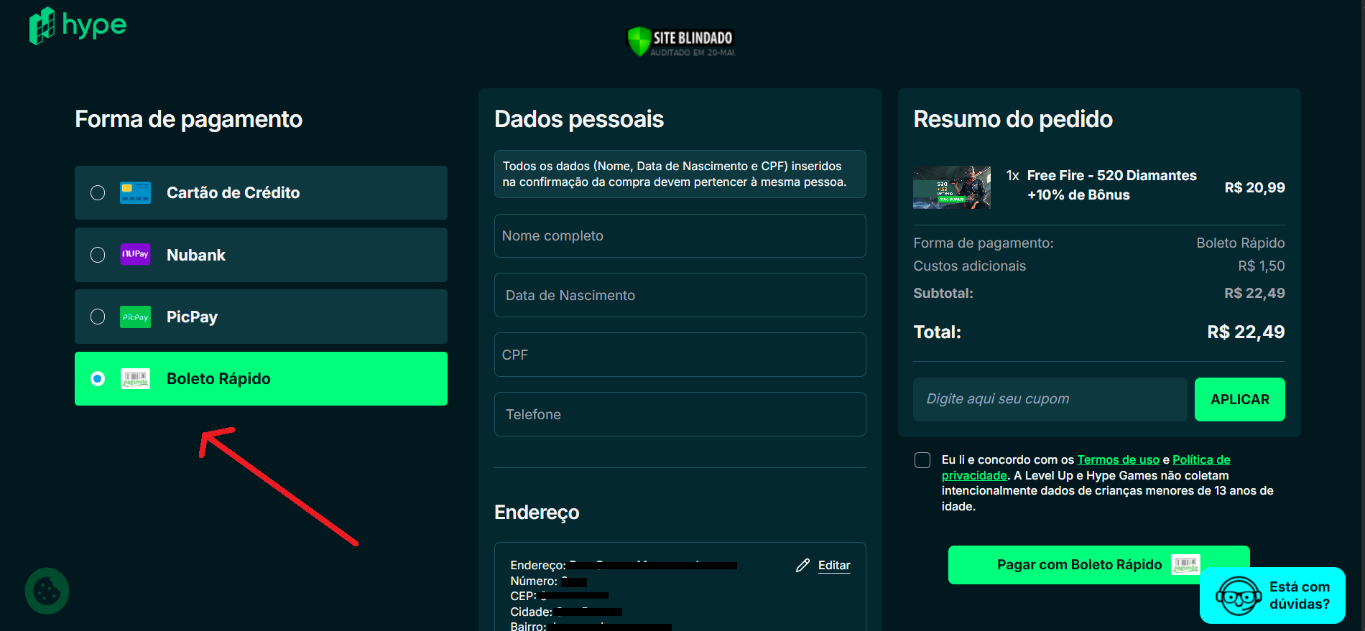Focus the Data de Nascimento field
This screenshot has width=1365, height=631.
pyautogui.click(x=680, y=295)
